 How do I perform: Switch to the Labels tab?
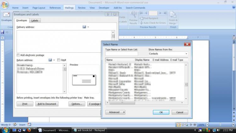(x=35, y=20)
